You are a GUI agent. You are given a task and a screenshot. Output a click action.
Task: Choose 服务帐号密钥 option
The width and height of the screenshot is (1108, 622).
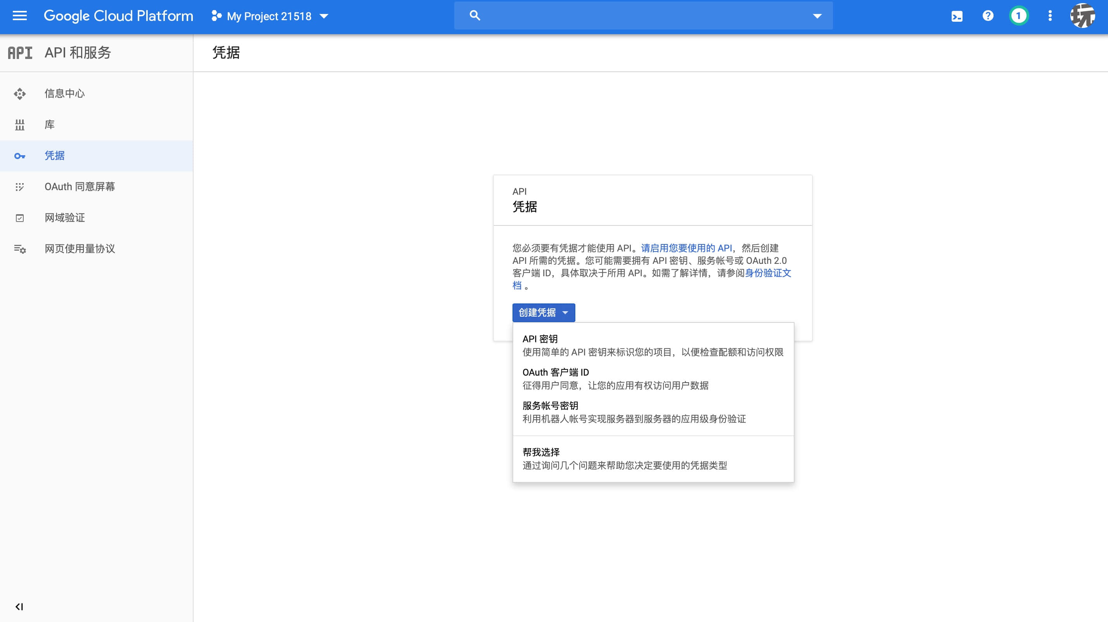click(653, 412)
